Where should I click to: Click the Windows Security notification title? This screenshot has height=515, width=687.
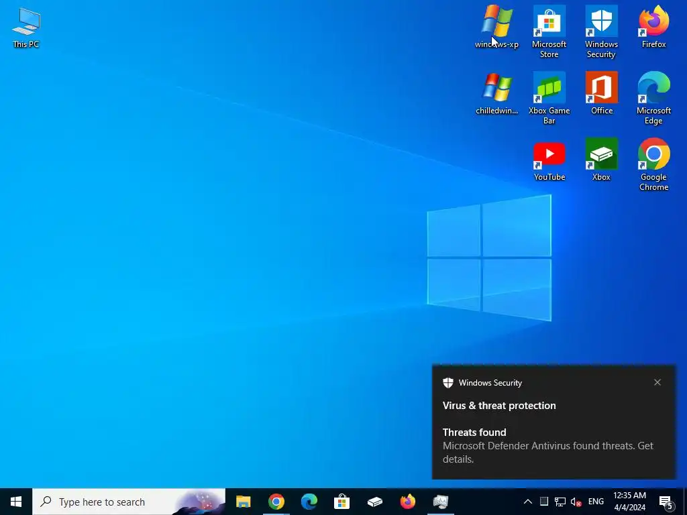pos(490,383)
